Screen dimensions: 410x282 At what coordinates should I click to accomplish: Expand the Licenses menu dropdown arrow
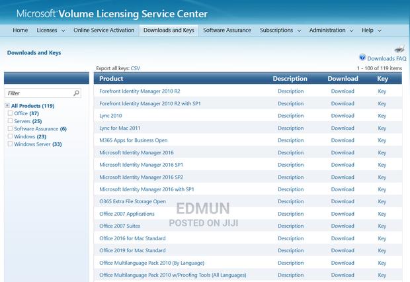63,30
